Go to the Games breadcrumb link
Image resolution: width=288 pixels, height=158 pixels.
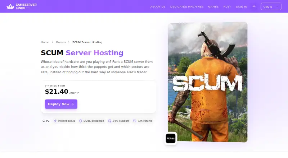pyautogui.click(x=60, y=42)
